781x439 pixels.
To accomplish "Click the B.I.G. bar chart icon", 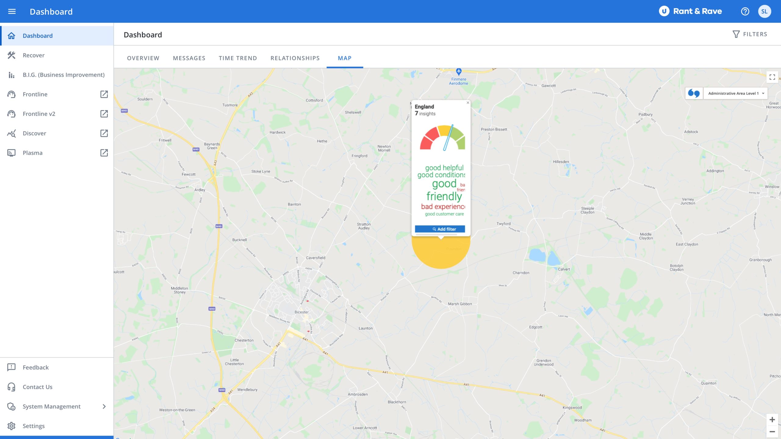I will click(x=11, y=75).
